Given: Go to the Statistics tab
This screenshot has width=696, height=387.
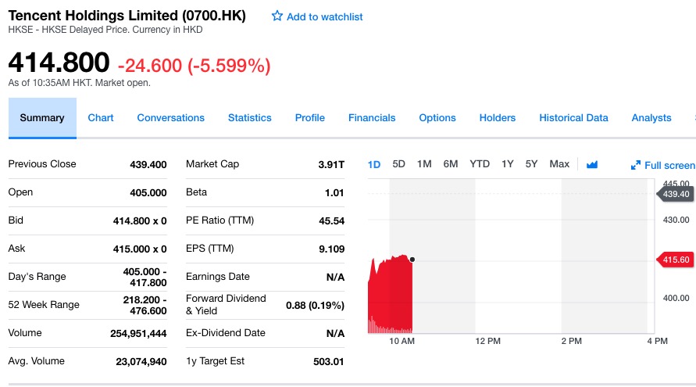Looking at the screenshot, I should 250,118.
